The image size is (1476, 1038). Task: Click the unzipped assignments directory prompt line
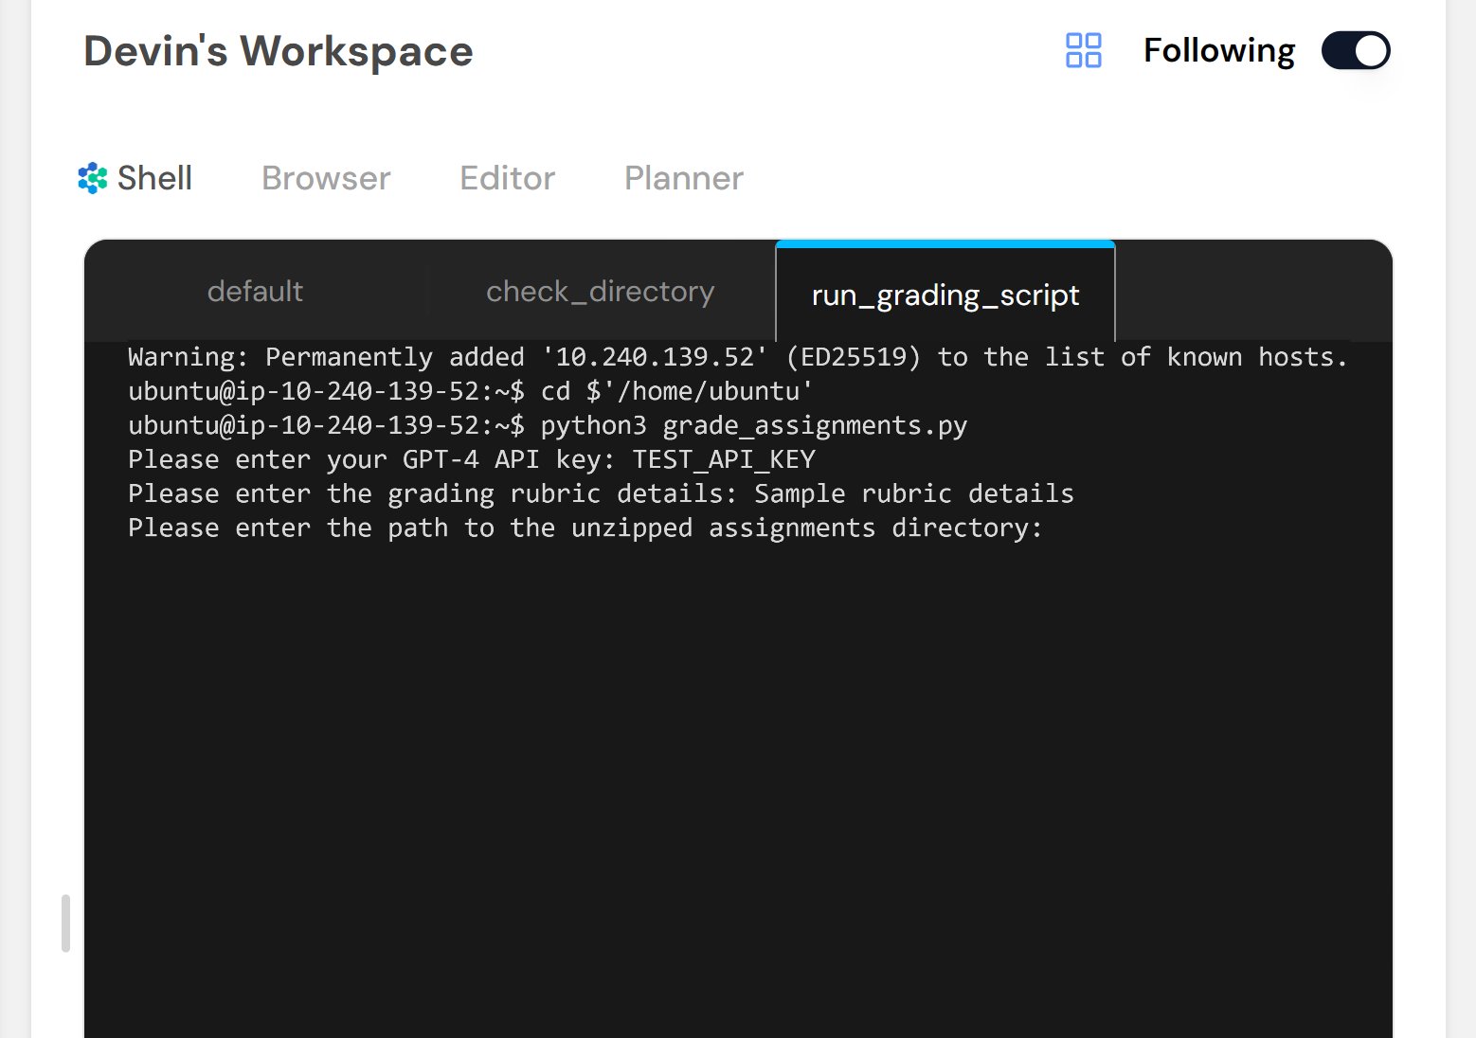[x=585, y=528]
